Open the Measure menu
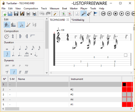Screen dimensions: 135x112 click(x=55, y=8)
